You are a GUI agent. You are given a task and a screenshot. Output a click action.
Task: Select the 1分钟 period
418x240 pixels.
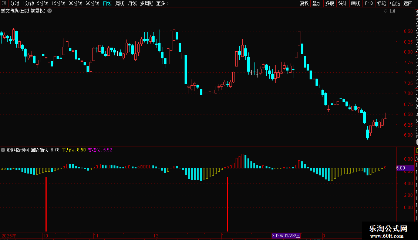[x=28, y=3]
